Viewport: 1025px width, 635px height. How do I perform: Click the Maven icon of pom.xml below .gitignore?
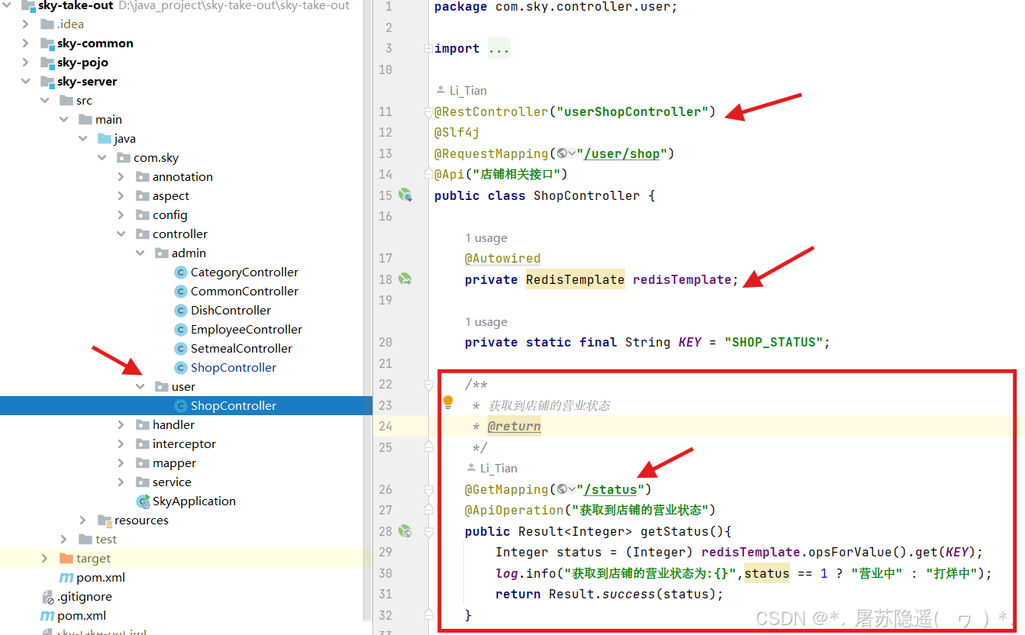point(47,616)
